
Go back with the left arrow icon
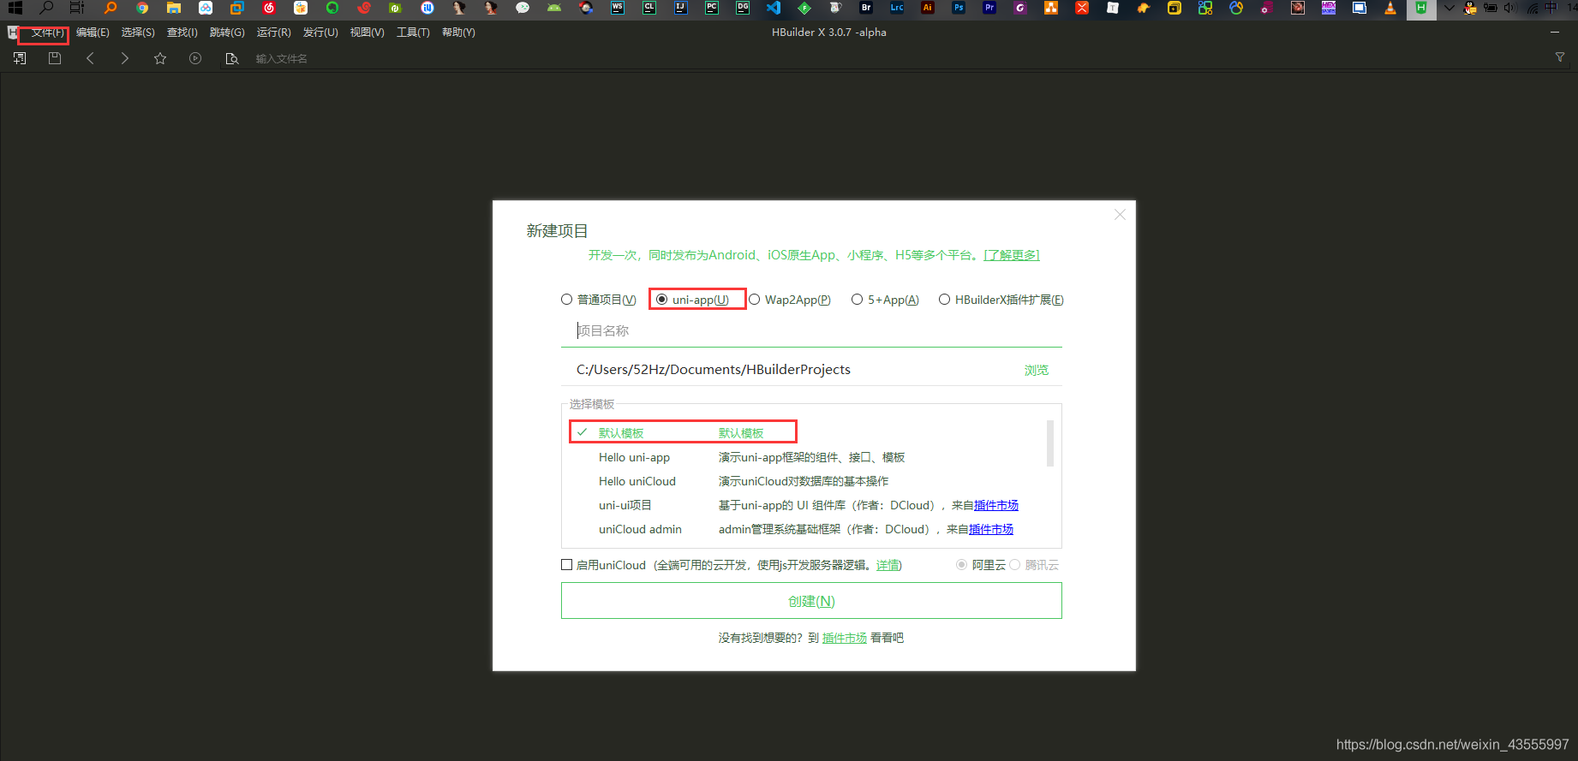tap(90, 58)
